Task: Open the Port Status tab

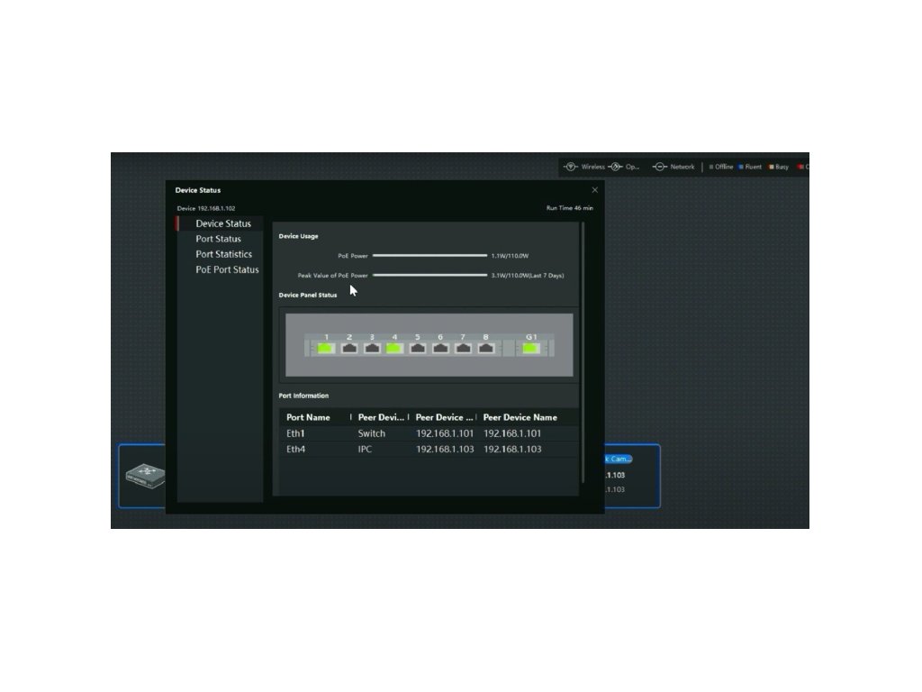Action: click(219, 239)
